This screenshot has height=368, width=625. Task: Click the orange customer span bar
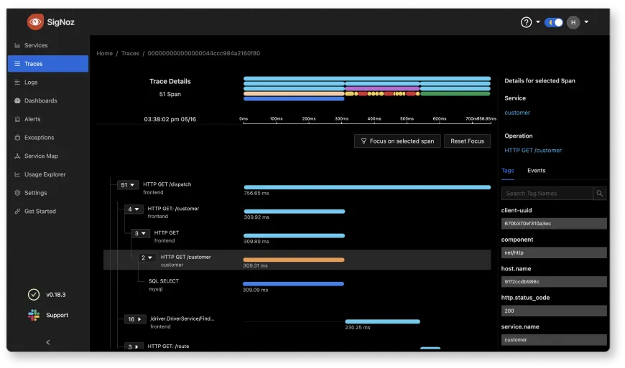tap(294, 260)
